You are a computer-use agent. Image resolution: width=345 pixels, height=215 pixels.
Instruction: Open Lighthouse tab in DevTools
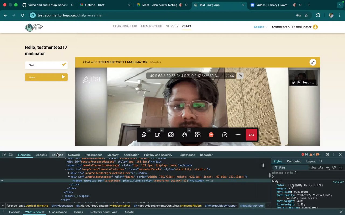[x=187, y=155]
